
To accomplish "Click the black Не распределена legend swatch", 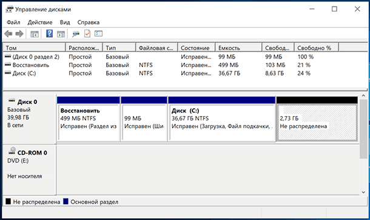I will coord(8,201).
